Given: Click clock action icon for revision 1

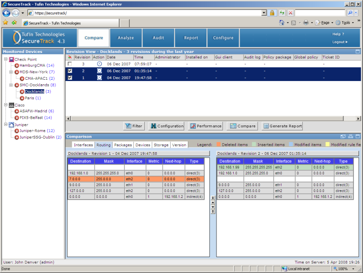Looking at the screenshot, I should pos(99,77).
